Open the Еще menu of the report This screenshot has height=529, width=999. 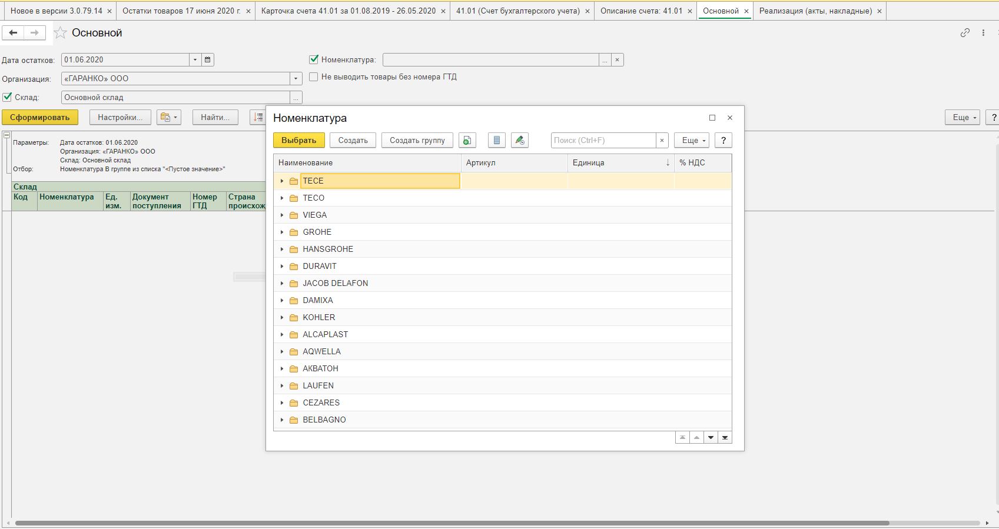point(963,117)
